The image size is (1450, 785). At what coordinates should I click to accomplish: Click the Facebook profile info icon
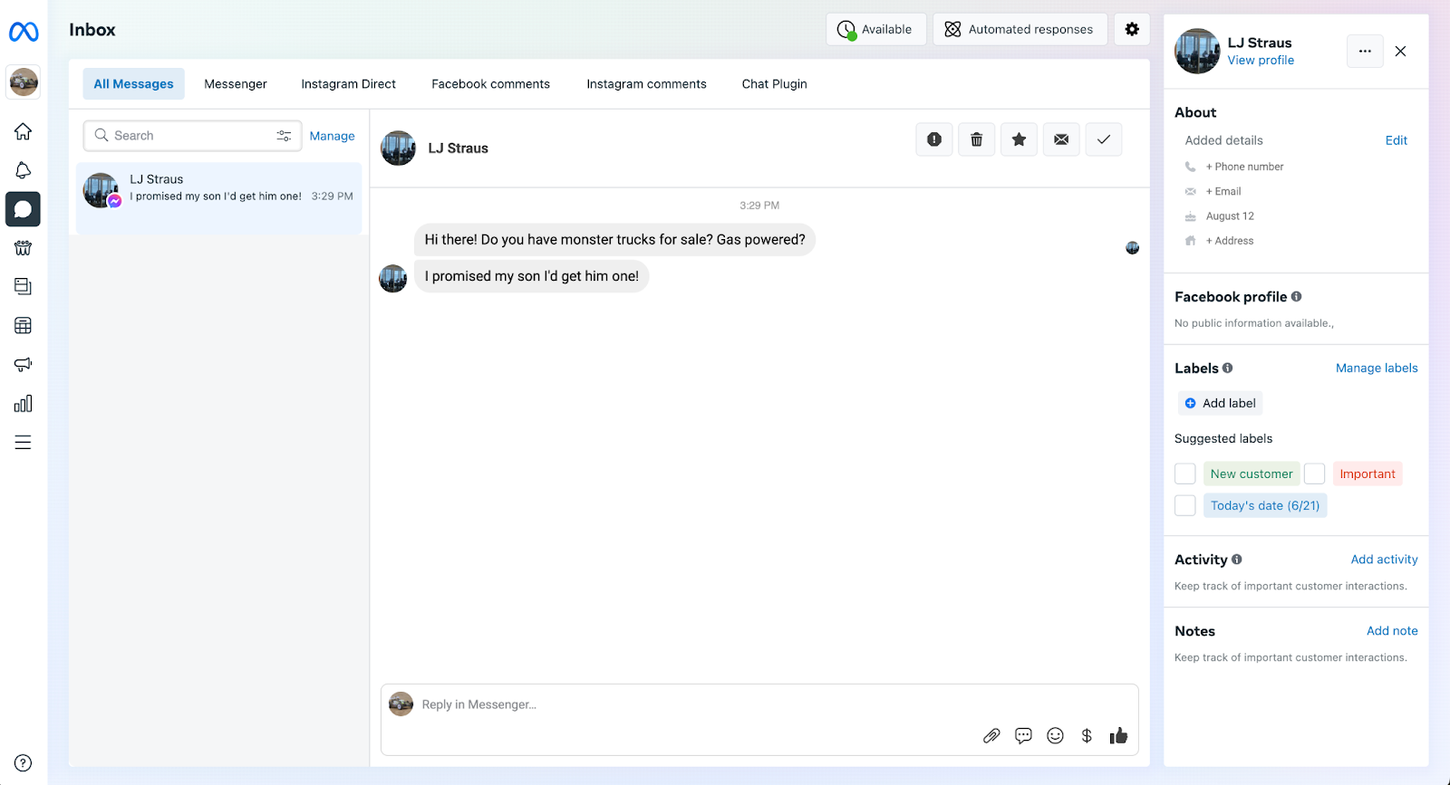click(1297, 296)
